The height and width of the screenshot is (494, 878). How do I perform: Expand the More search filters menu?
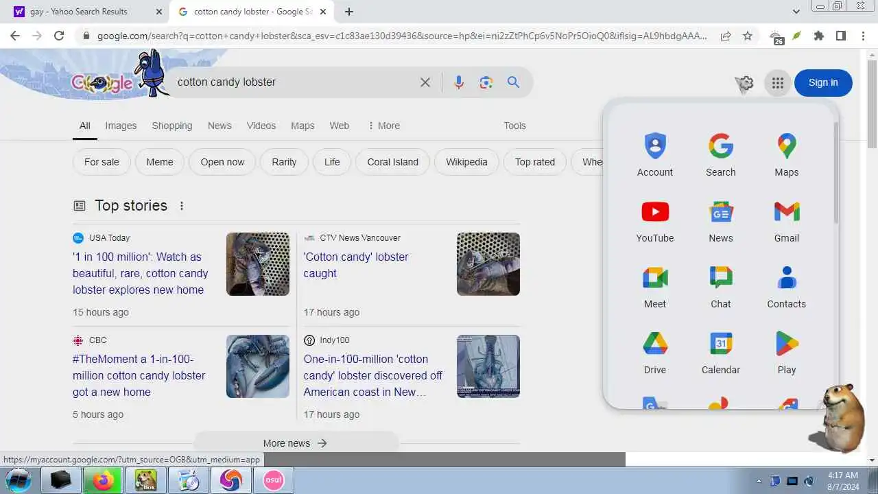click(x=383, y=126)
